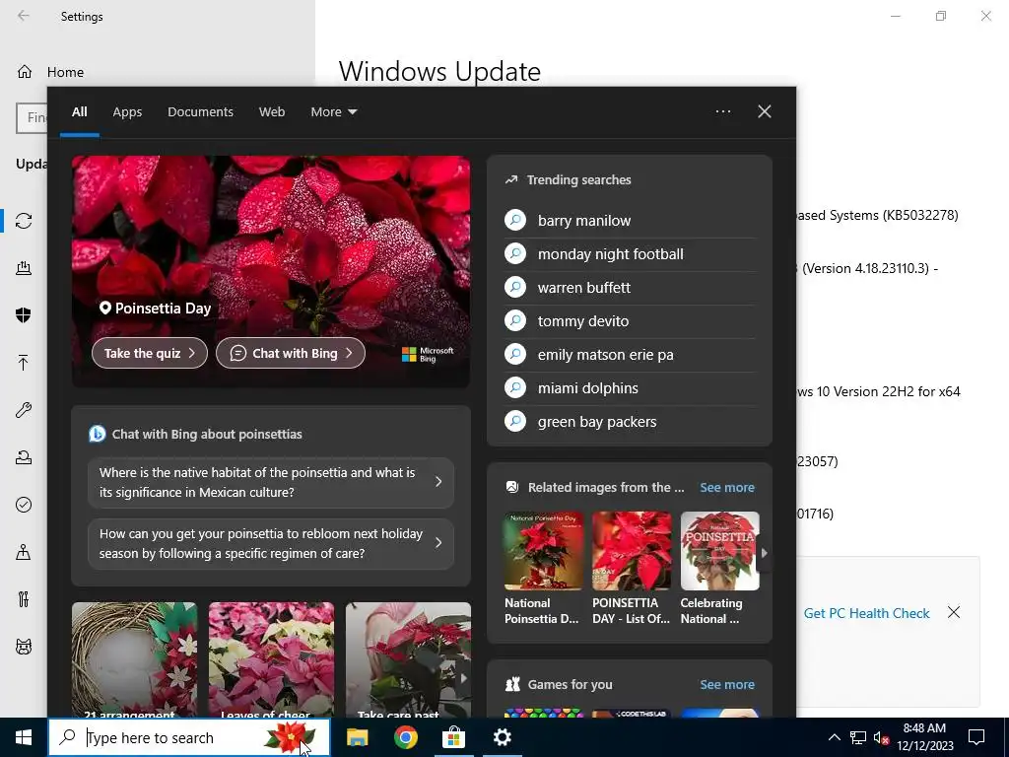1009x757 pixels.
Task: Open Find my device icon in sidebar
Action: pyautogui.click(x=24, y=552)
